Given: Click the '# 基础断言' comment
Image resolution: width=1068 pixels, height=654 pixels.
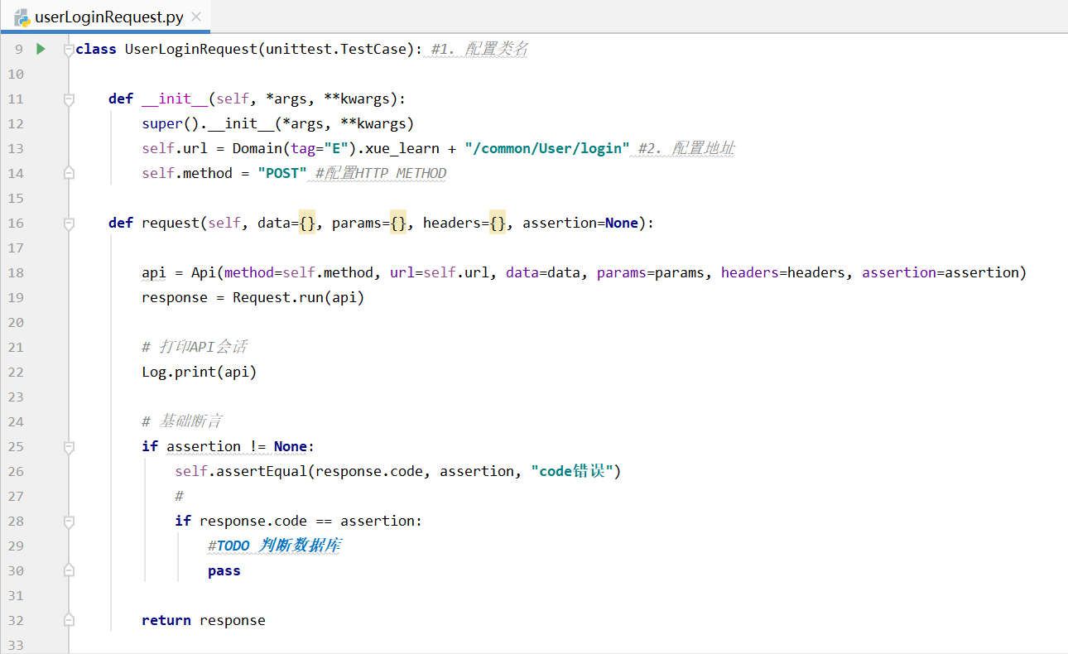Looking at the screenshot, I should click(x=181, y=421).
